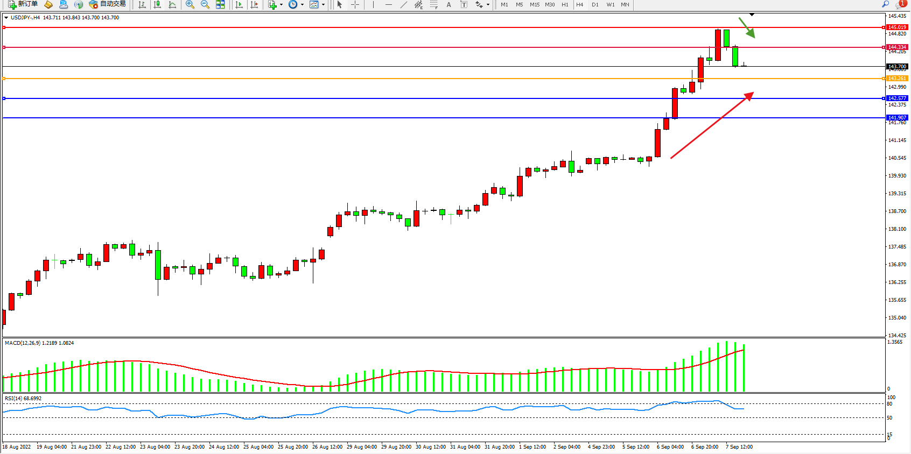Screen dimensions: 911x454
Task: Switch chart to candlestick mode
Action: click(x=157, y=4)
